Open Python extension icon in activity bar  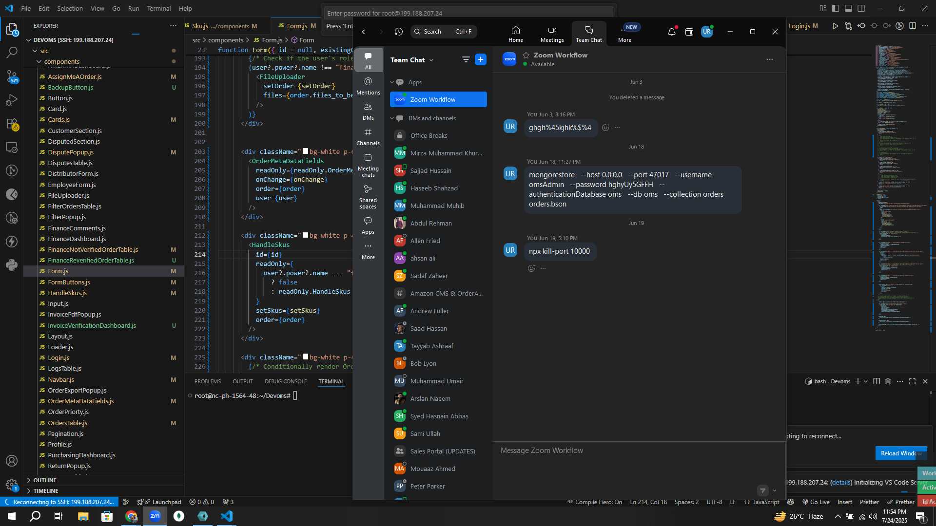[x=12, y=265]
